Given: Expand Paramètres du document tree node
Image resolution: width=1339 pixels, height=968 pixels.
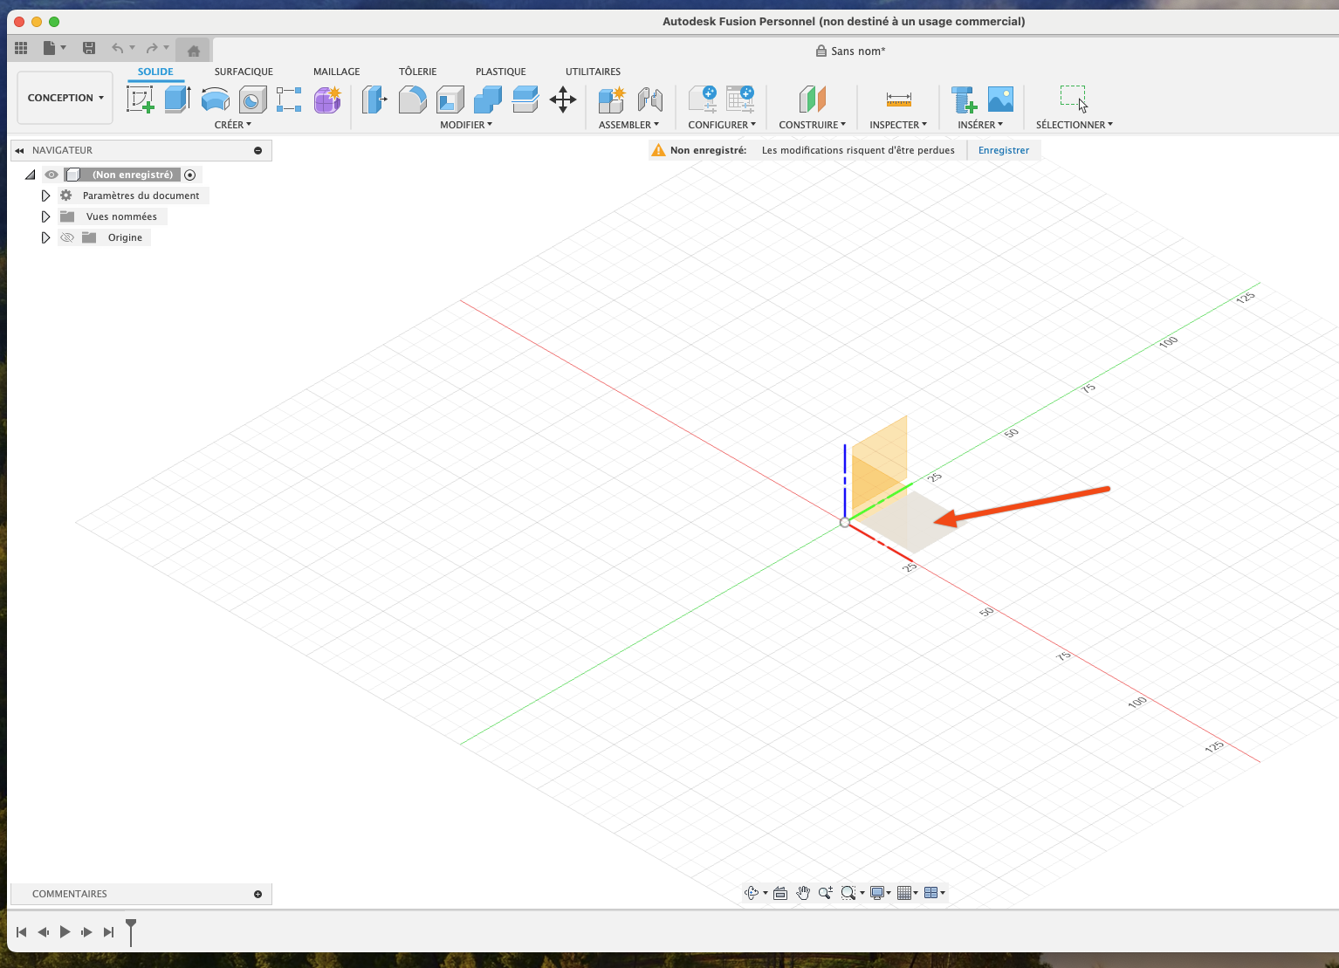Looking at the screenshot, I should (45, 196).
